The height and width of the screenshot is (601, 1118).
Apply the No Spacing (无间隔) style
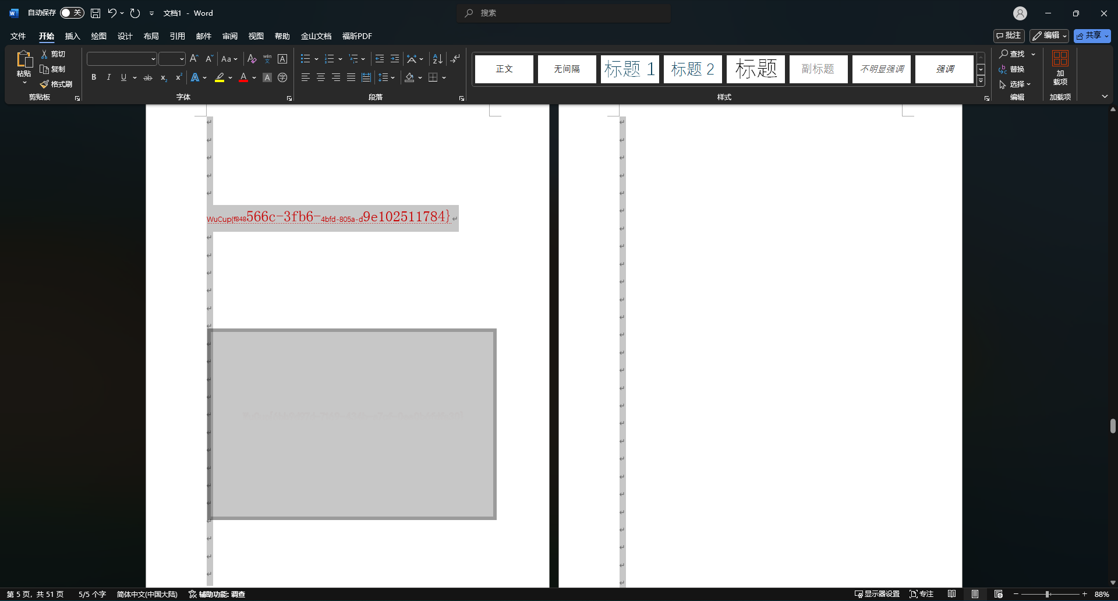click(567, 69)
